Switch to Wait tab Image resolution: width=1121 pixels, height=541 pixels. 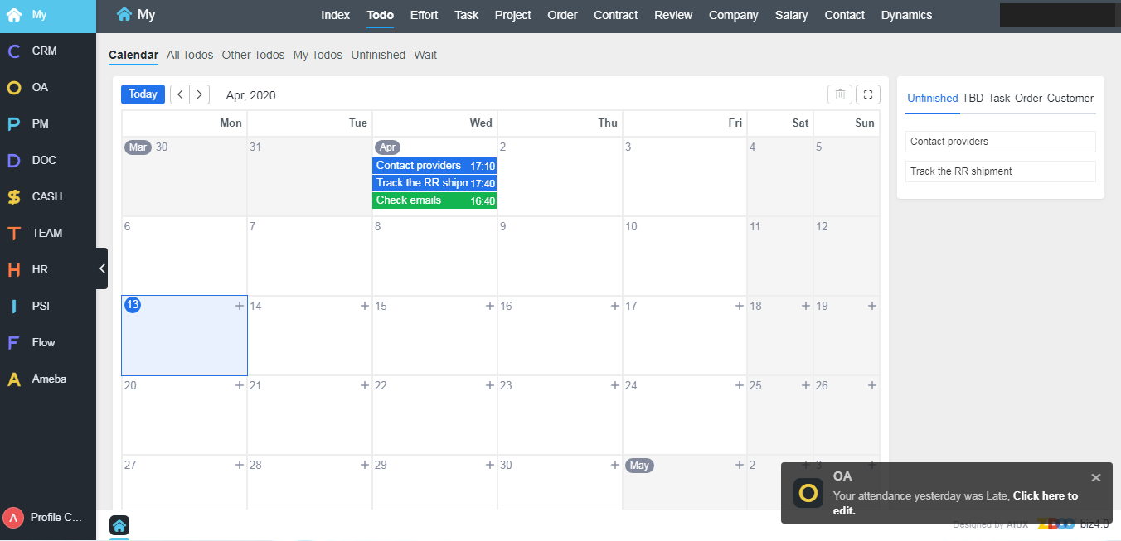[x=425, y=55]
